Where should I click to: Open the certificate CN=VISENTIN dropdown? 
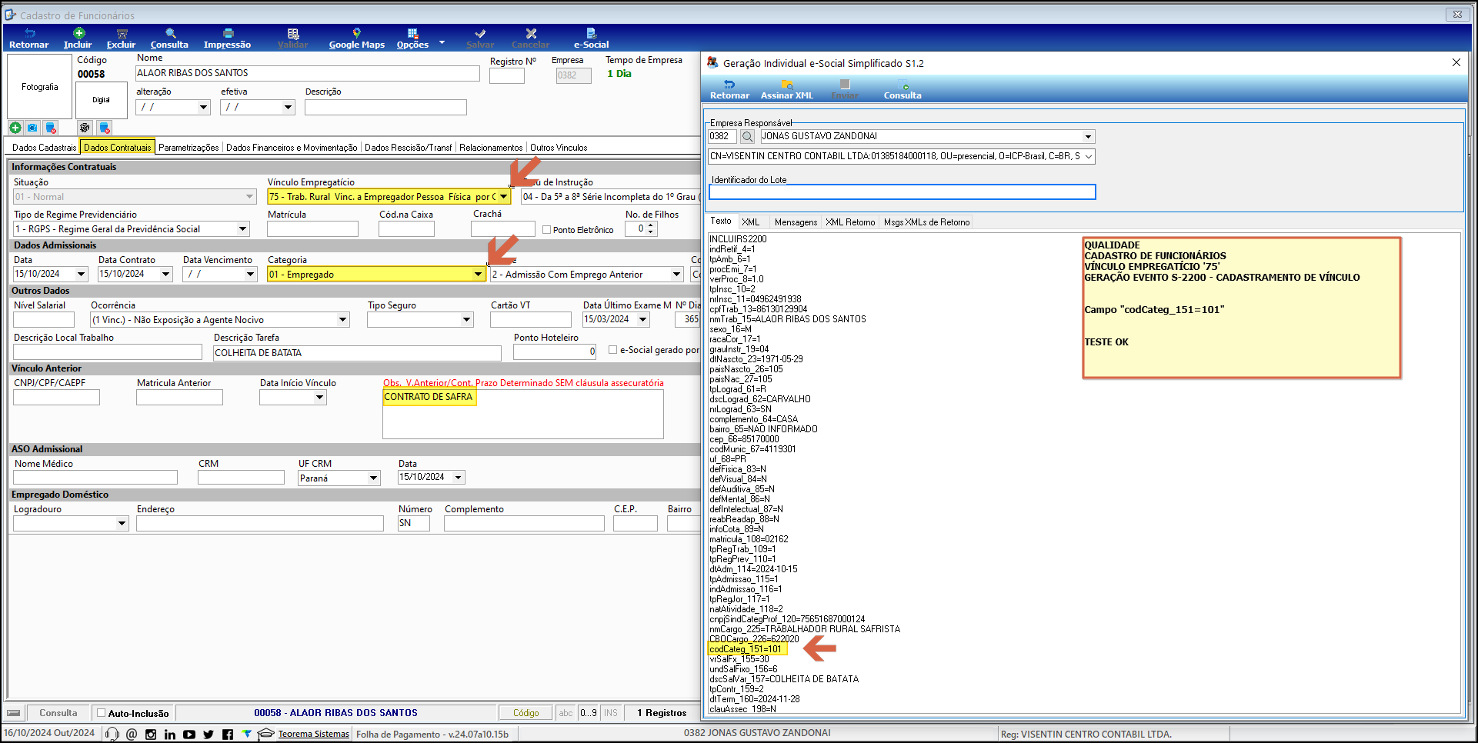[x=1088, y=156]
